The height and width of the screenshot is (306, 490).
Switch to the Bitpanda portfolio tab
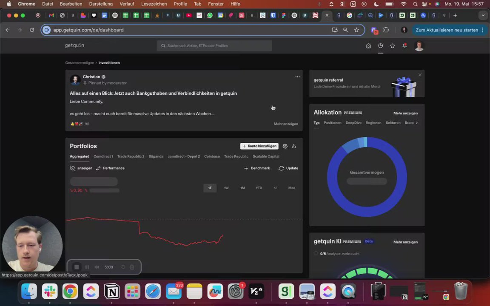156,156
